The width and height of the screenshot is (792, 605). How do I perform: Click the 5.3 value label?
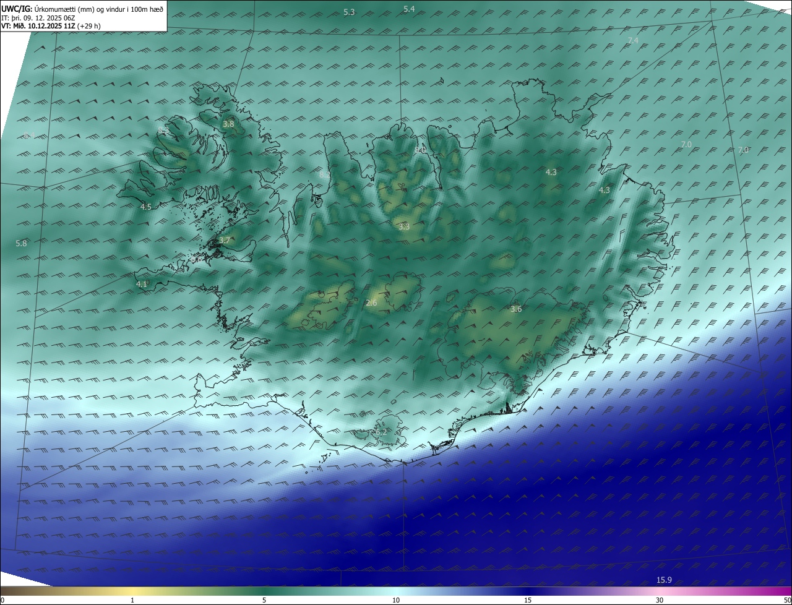[x=349, y=12]
